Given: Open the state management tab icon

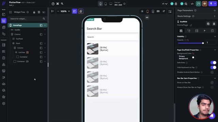Looking at the screenshot, I should point(212,31).
